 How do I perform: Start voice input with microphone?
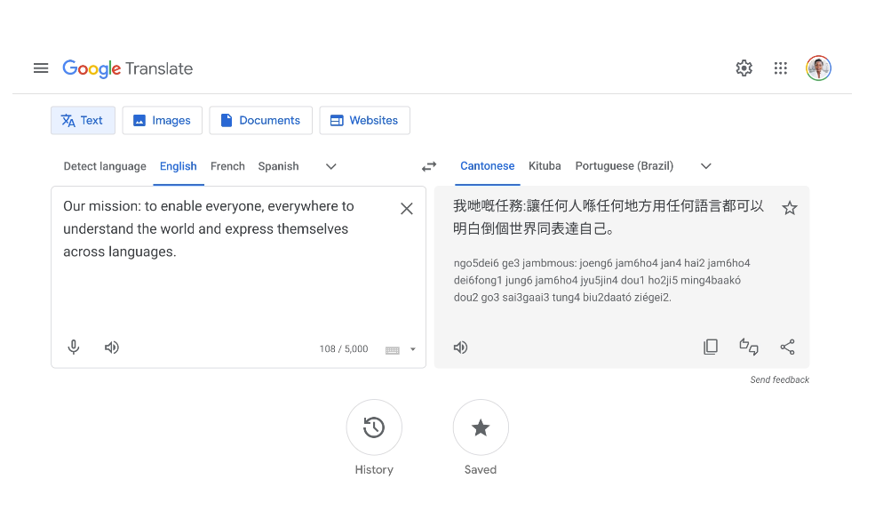tap(74, 347)
